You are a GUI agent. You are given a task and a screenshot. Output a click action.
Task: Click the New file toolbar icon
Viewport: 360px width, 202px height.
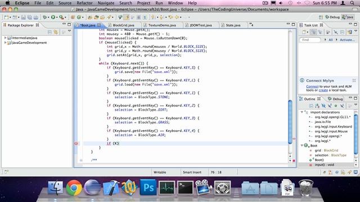[x=6, y=17]
